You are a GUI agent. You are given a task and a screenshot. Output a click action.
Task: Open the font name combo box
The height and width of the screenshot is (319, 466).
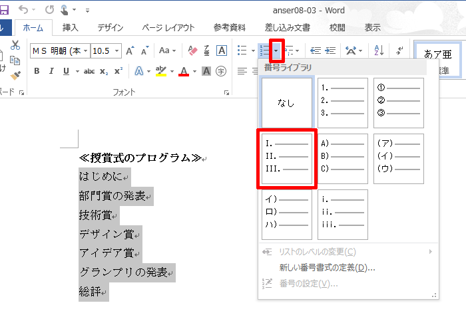(60, 51)
